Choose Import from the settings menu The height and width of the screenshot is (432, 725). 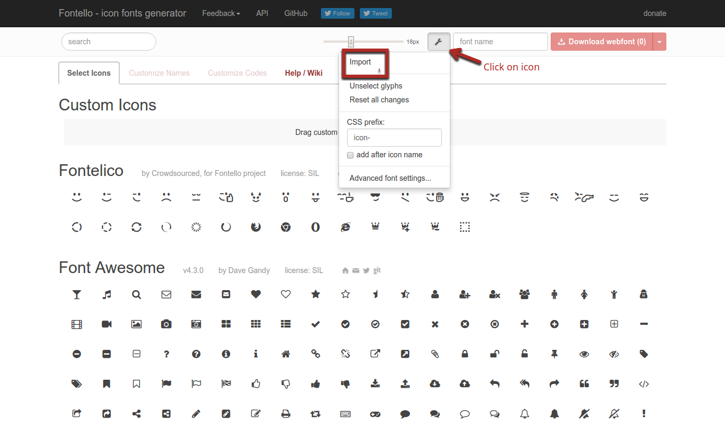(360, 62)
